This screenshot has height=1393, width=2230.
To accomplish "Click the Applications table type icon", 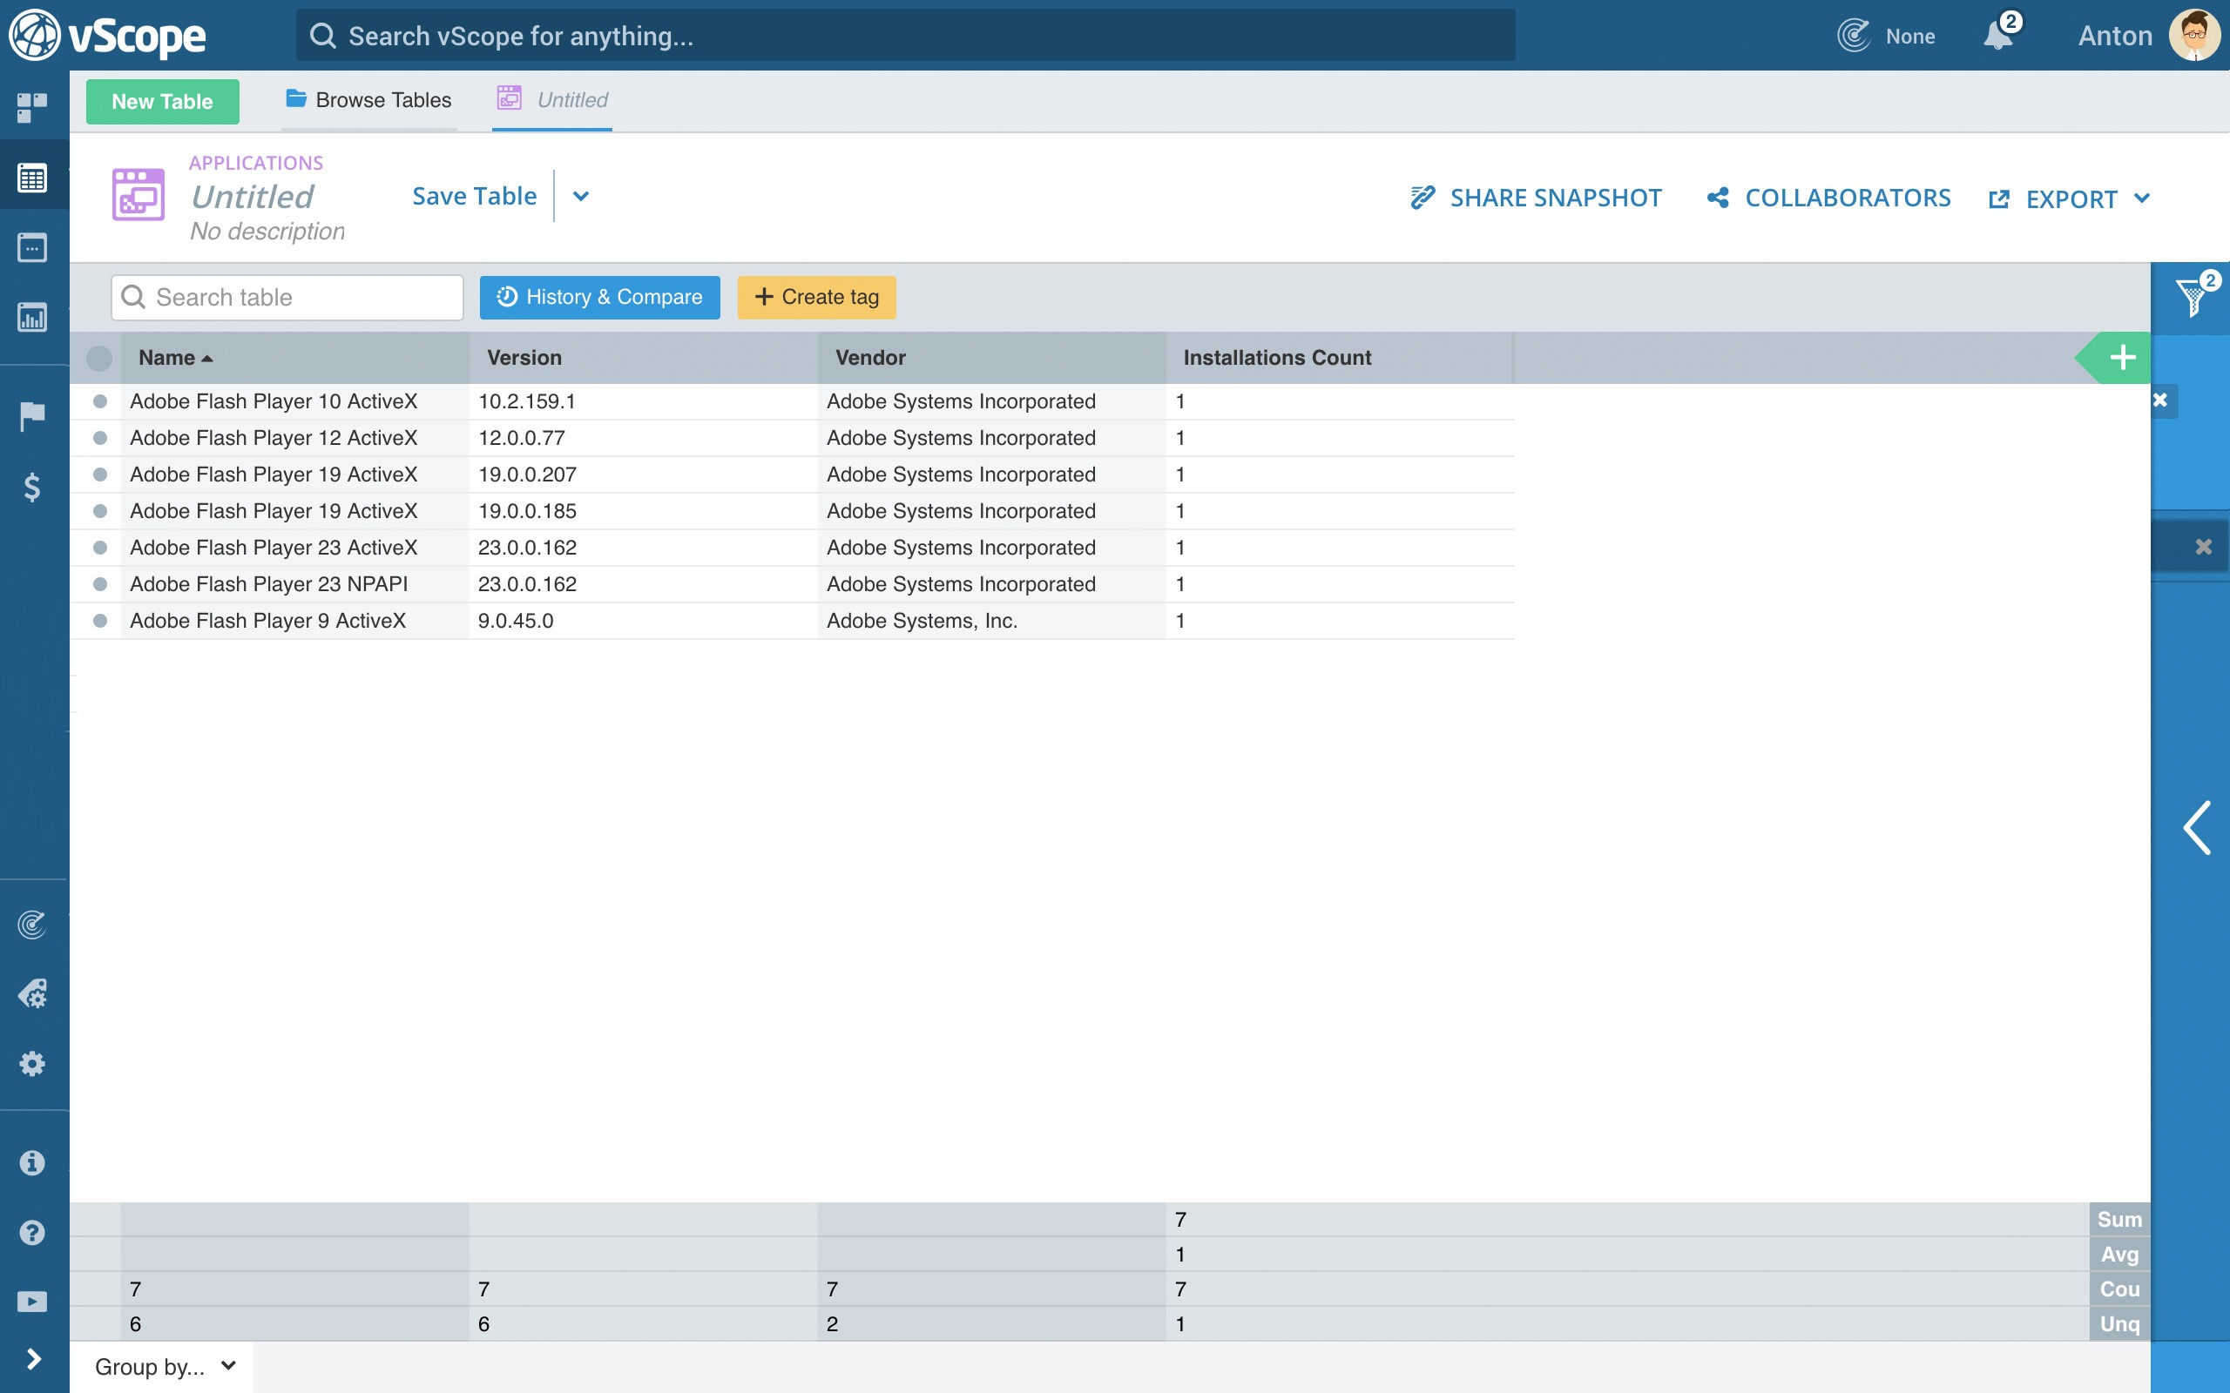I will (x=139, y=194).
